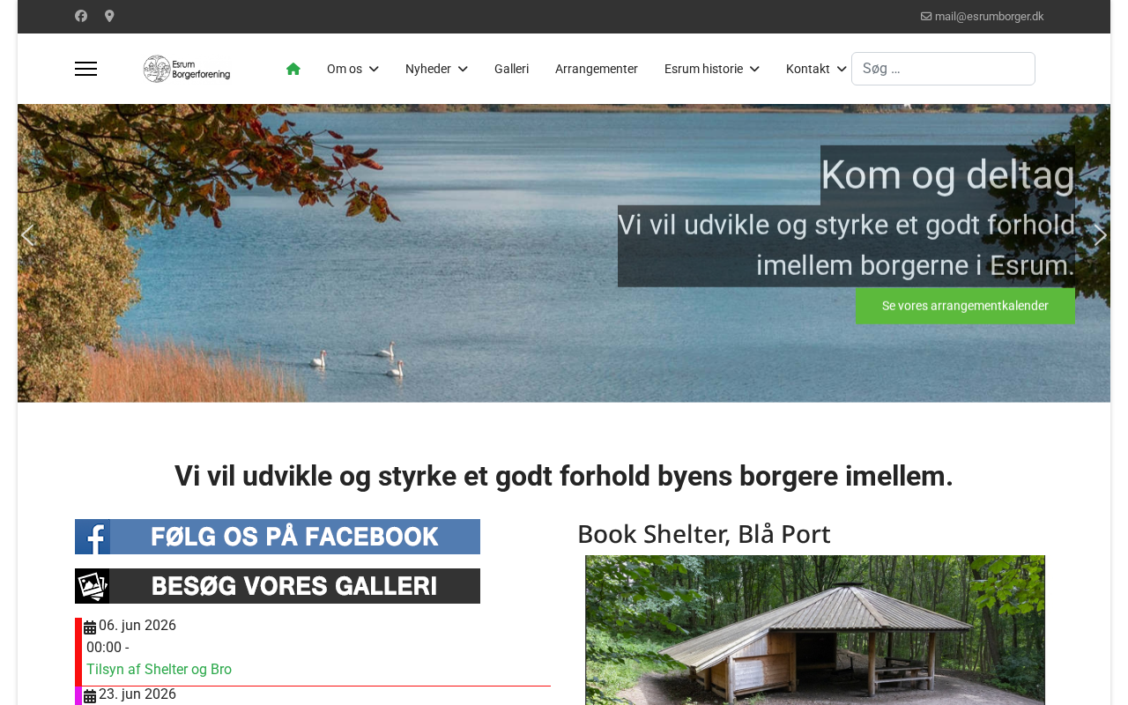
Task: Open the Tilsyn af Shelter og Bro link
Action: click(159, 670)
